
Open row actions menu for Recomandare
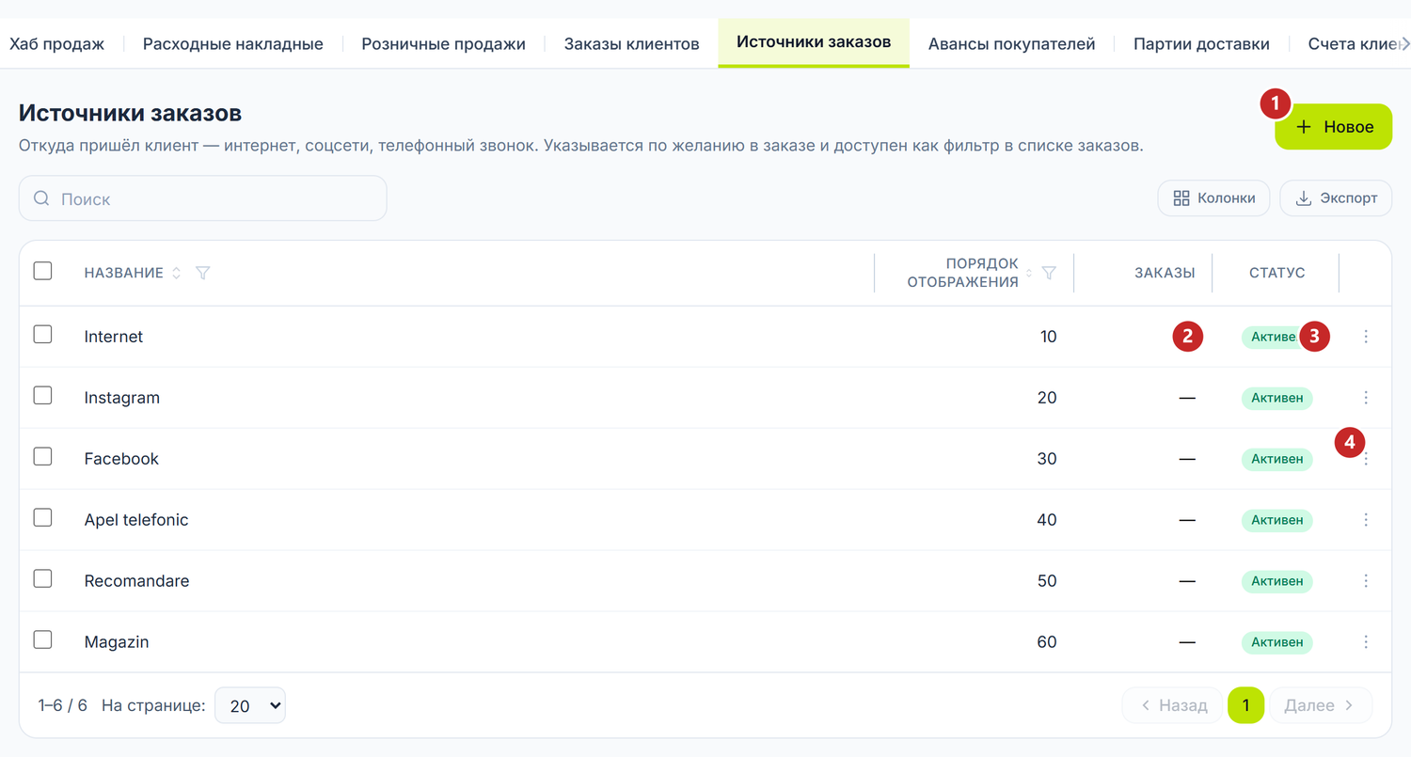tap(1366, 581)
